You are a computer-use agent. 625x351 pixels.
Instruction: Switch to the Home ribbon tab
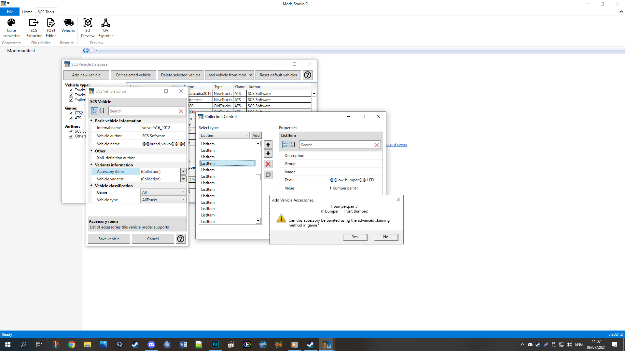coord(27,12)
